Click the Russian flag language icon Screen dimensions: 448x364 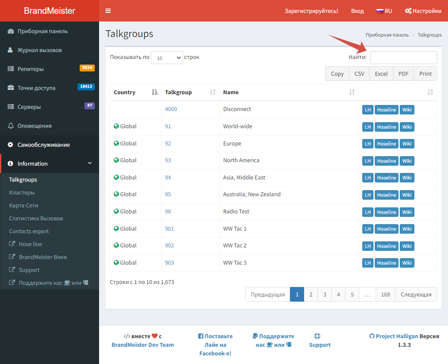click(380, 11)
